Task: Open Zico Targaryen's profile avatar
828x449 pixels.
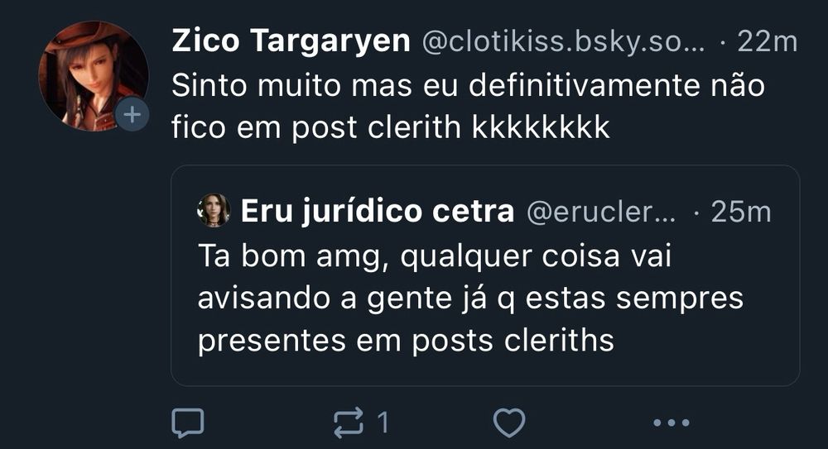Action: point(94,76)
